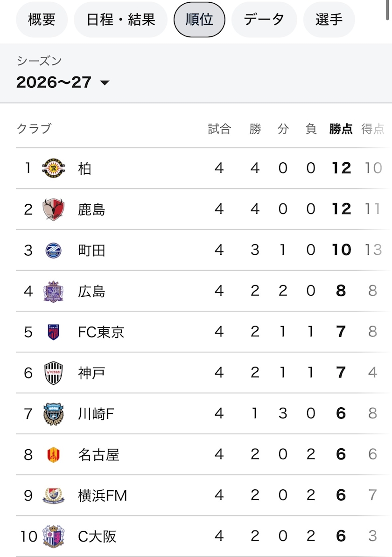Select Kawasaki F (川崎F) crest

click(x=53, y=414)
